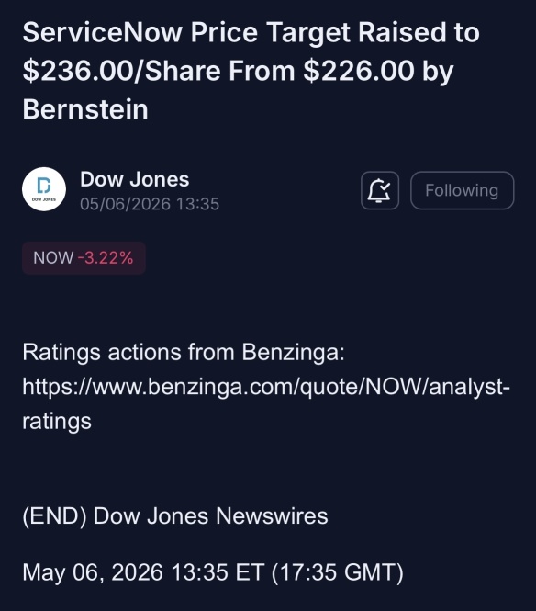Image resolution: width=536 pixels, height=611 pixels.
Task: Tap the (END) marker text
Action: [54, 516]
